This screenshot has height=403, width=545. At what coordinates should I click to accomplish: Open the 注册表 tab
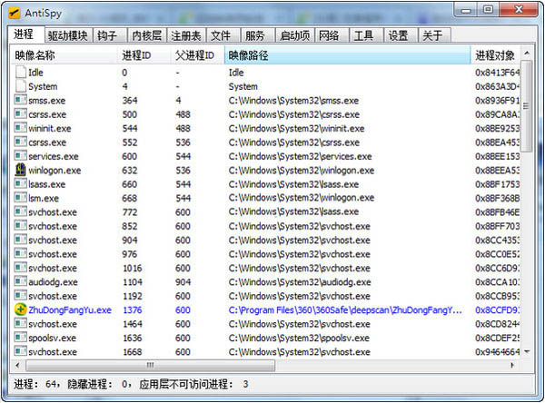(x=186, y=35)
